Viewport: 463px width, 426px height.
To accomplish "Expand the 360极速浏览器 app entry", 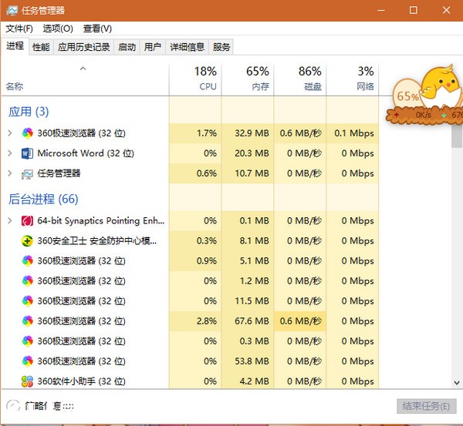I will 9,133.
